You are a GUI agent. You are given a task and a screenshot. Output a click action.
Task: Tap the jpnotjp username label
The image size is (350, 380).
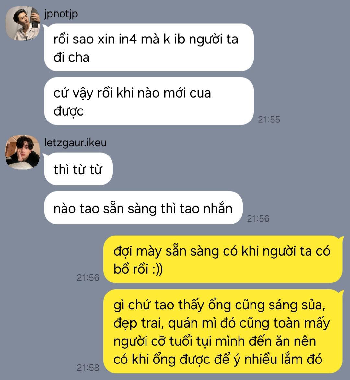(x=61, y=14)
